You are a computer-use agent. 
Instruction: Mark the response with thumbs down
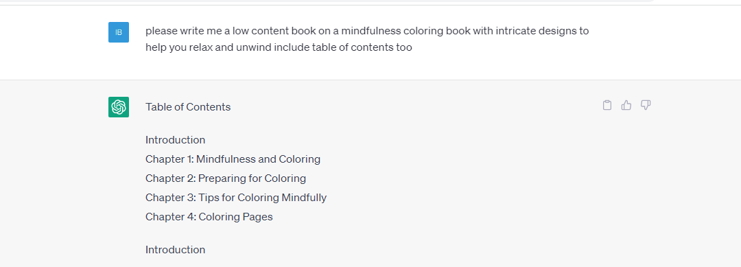coord(646,106)
